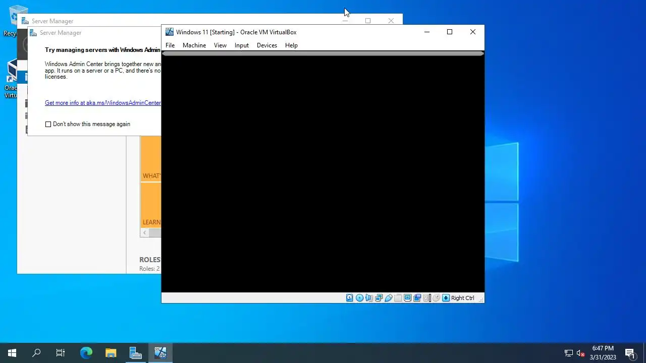The height and width of the screenshot is (363, 646).
Task: Click the Try managing servers heading
Action: pyautogui.click(x=102, y=50)
